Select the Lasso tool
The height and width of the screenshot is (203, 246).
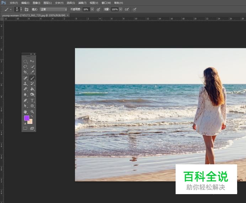coord(25,66)
